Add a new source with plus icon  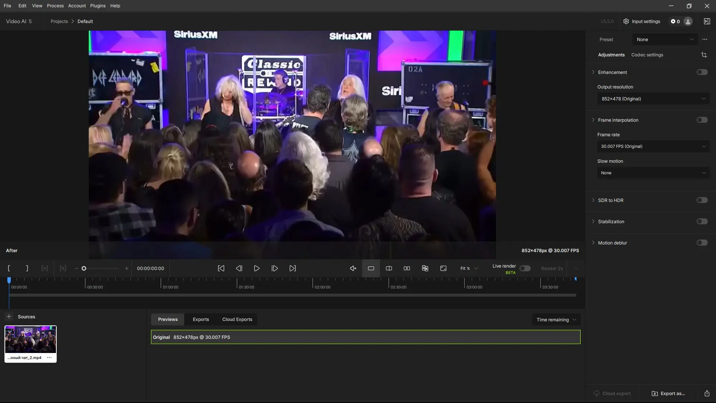coord(9,316)
